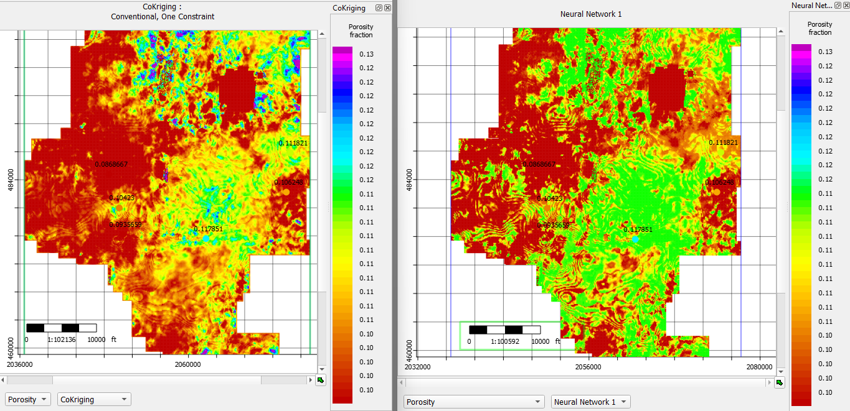Viewport: 850px width, 411px height.
Task: Open the Porosity attribute dropdown in the left panel
Action: coord(27,399)
